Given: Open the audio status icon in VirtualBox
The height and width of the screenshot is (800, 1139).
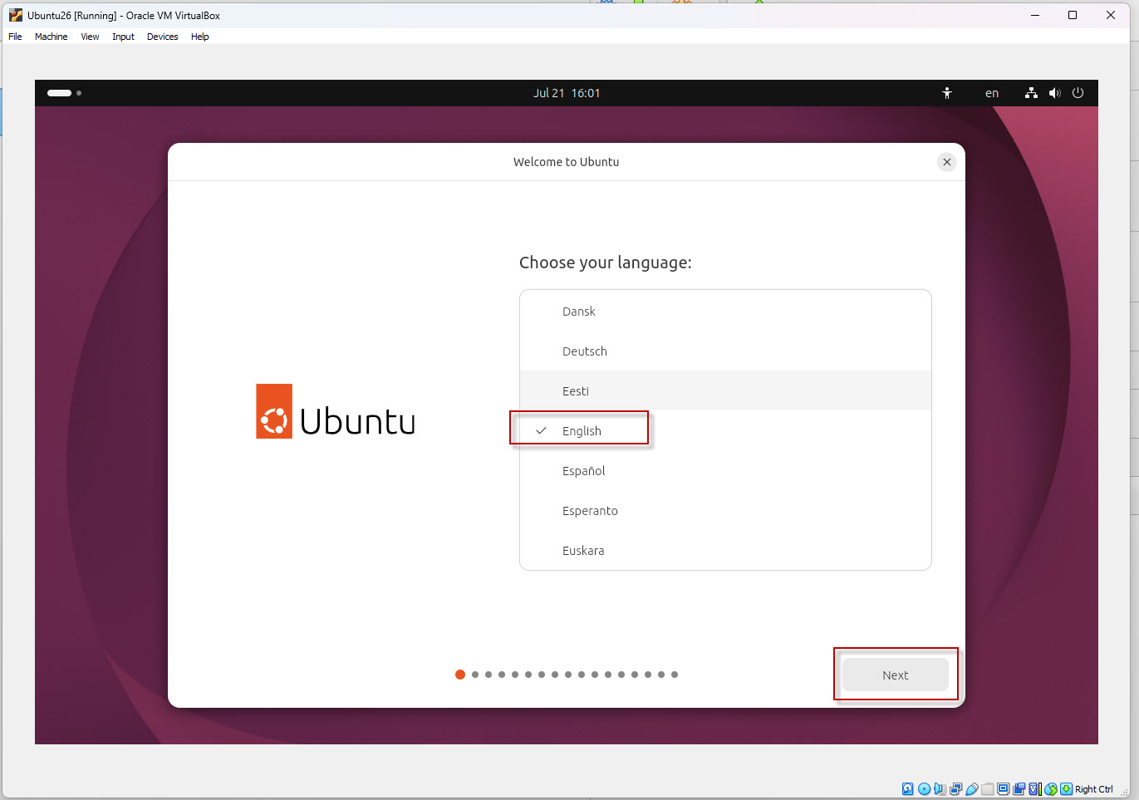Looking at the screenshot, I should [x=940, y=789].
